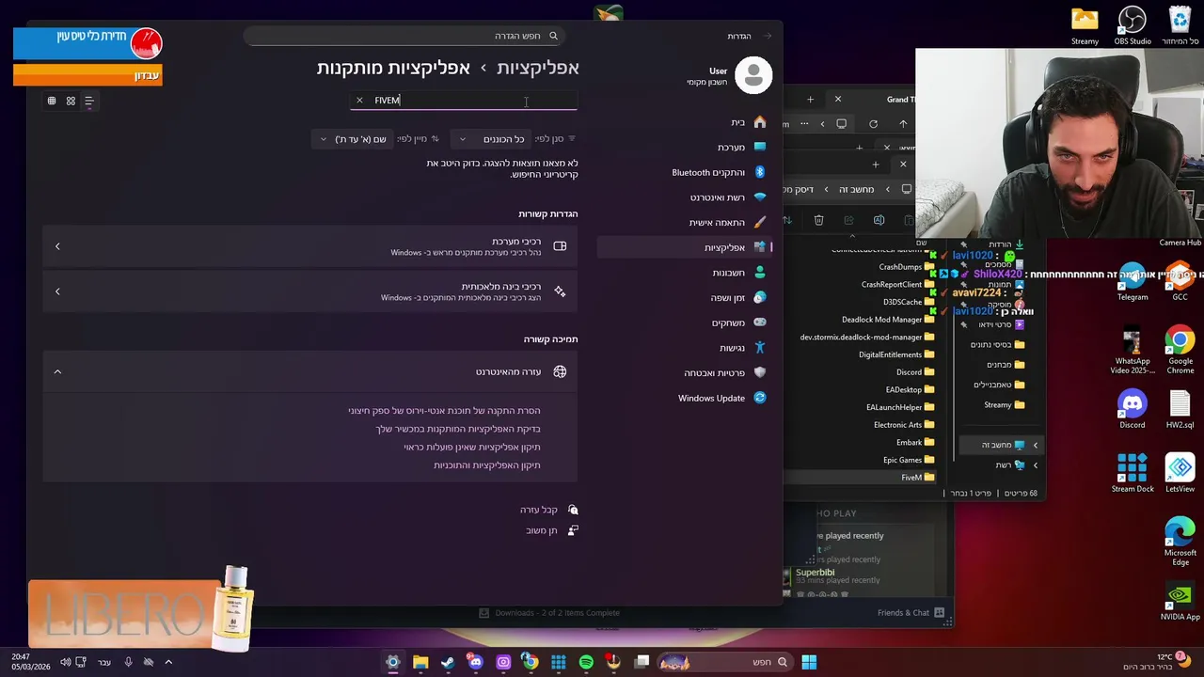Open the sort by name dropdown
1204x677 pixels.
pos(354,139)
